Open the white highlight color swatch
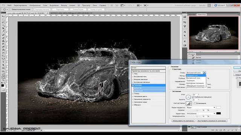This screenshot has height=135, width=241. point(218,107)
